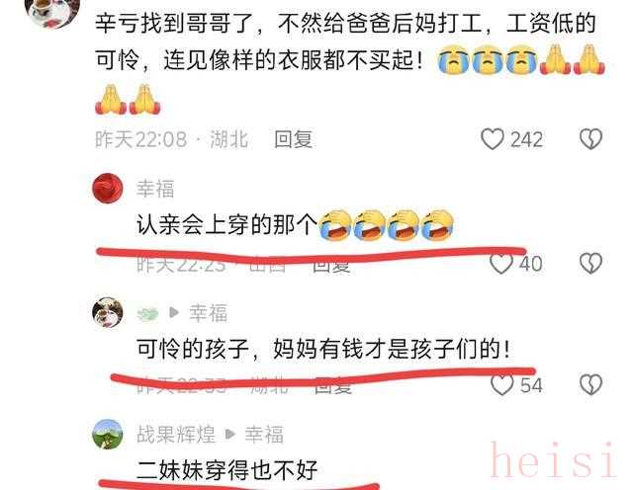Select comment text 认亲会上穿的那个

tap(227, 224)
